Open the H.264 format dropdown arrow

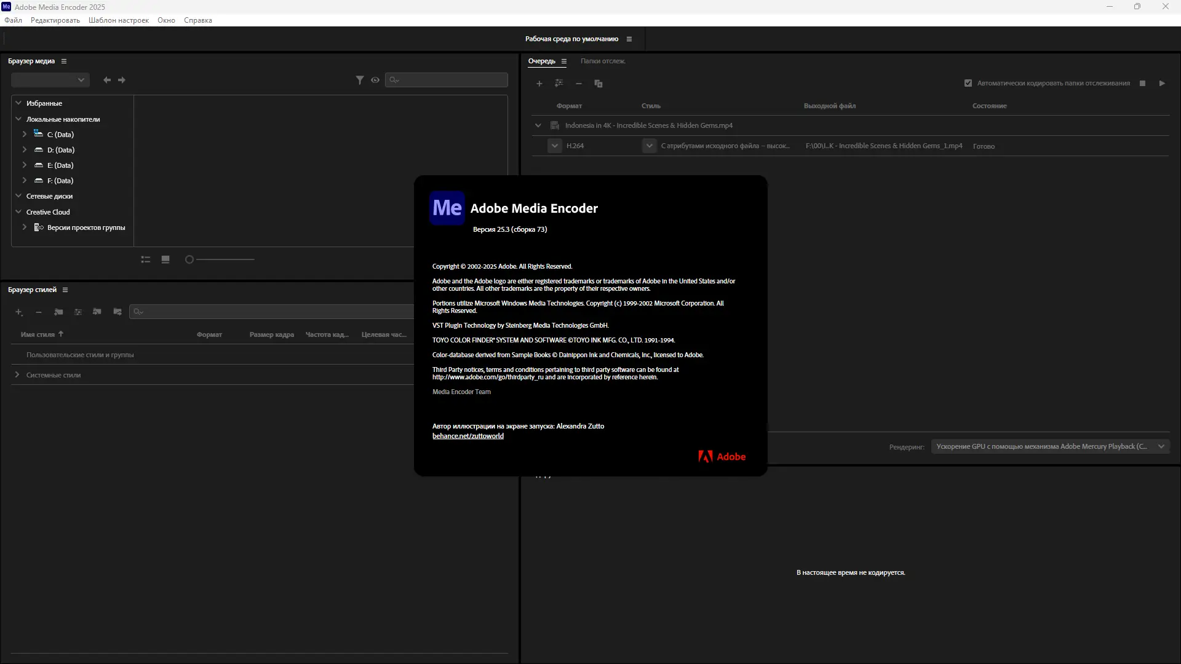click(x=555, y=146)
